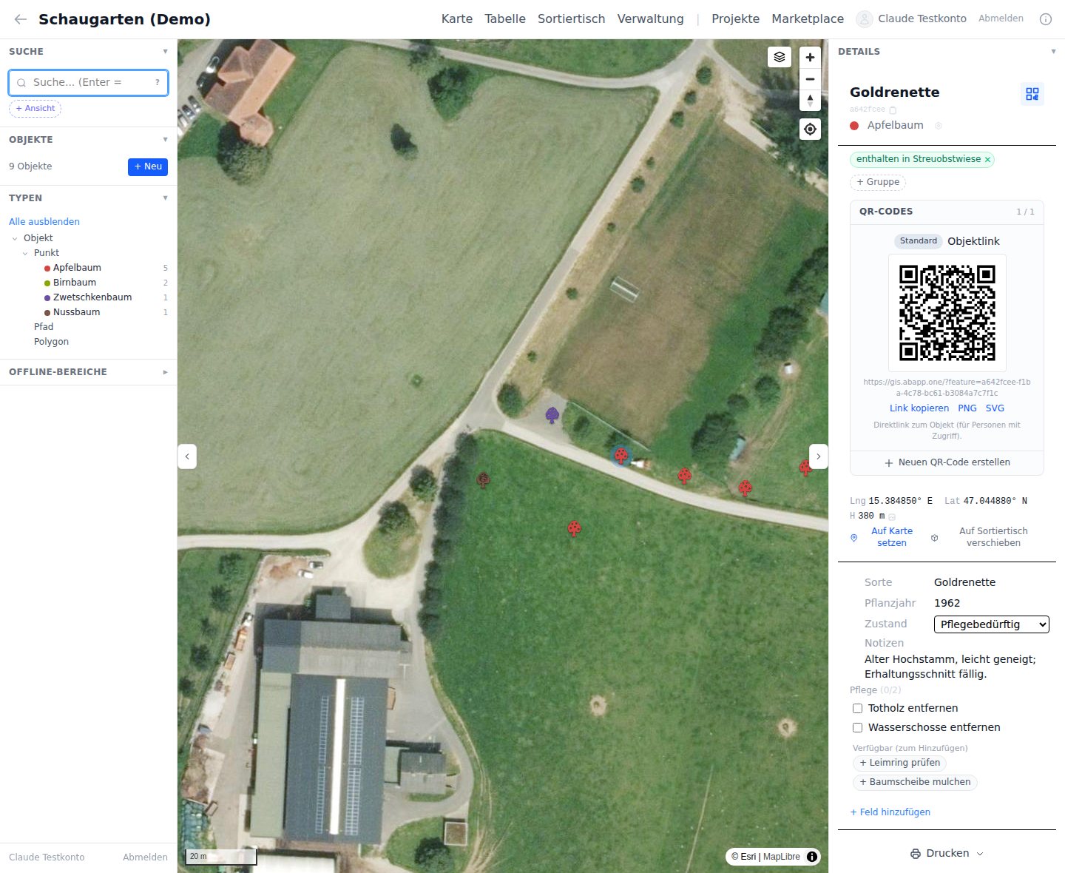Click the blue QR code icon beside Goldrenette

[x=1032, y=94]
